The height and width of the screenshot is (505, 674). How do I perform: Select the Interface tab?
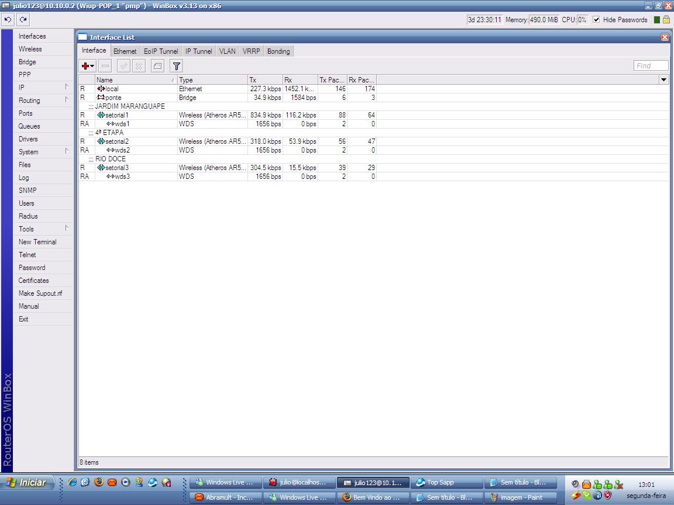click(x=94, y=50)
